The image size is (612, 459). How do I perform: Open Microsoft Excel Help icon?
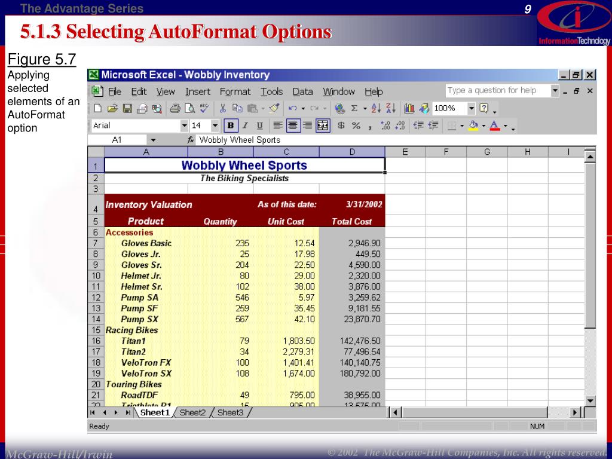point(484,109)
